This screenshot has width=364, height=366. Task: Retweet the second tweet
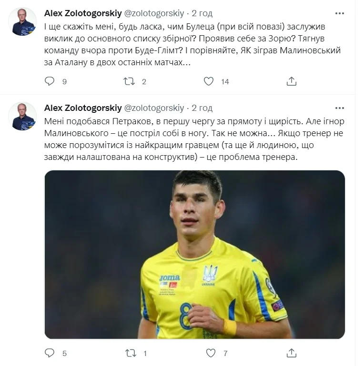click(x=129, y=353)
